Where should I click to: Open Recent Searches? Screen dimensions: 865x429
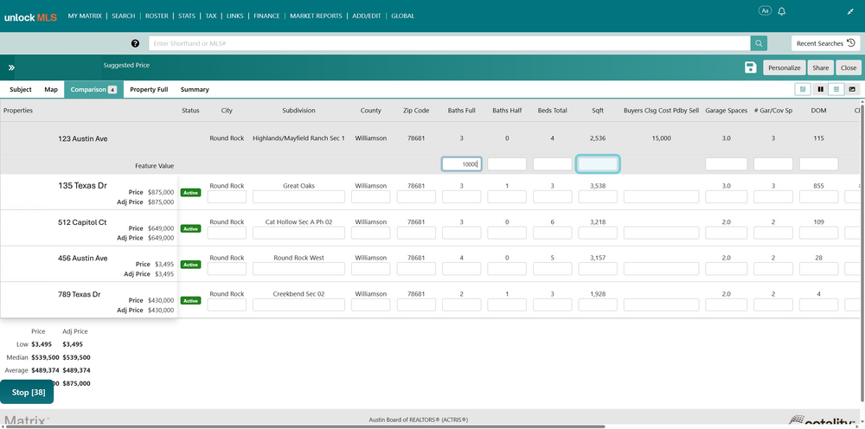pos(825,43)
